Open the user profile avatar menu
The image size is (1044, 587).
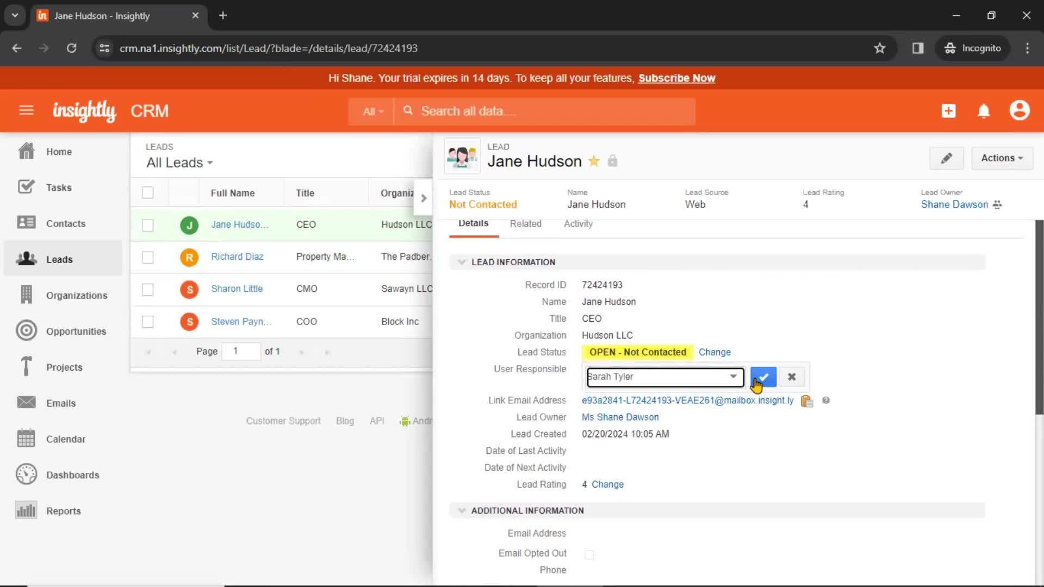tap(1020, 110)
